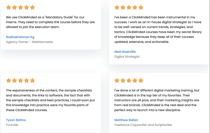Click first star in Radhakrishnan Kg's review

click(x=8, y=7)
